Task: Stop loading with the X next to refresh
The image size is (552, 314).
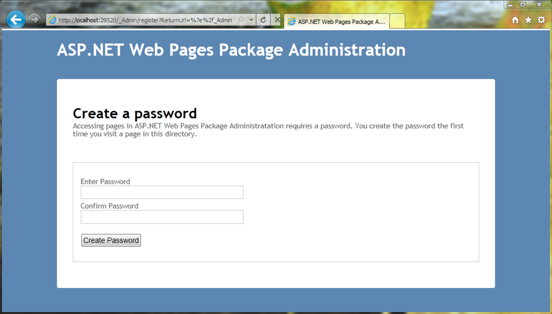Action: tap(277, 20)
